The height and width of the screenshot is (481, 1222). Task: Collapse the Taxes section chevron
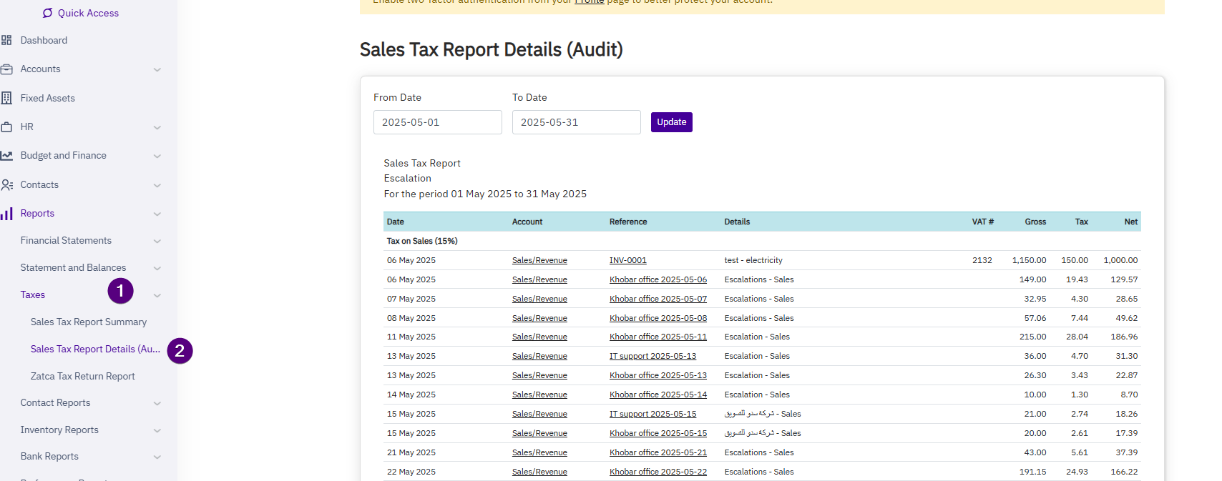point(157,295)
